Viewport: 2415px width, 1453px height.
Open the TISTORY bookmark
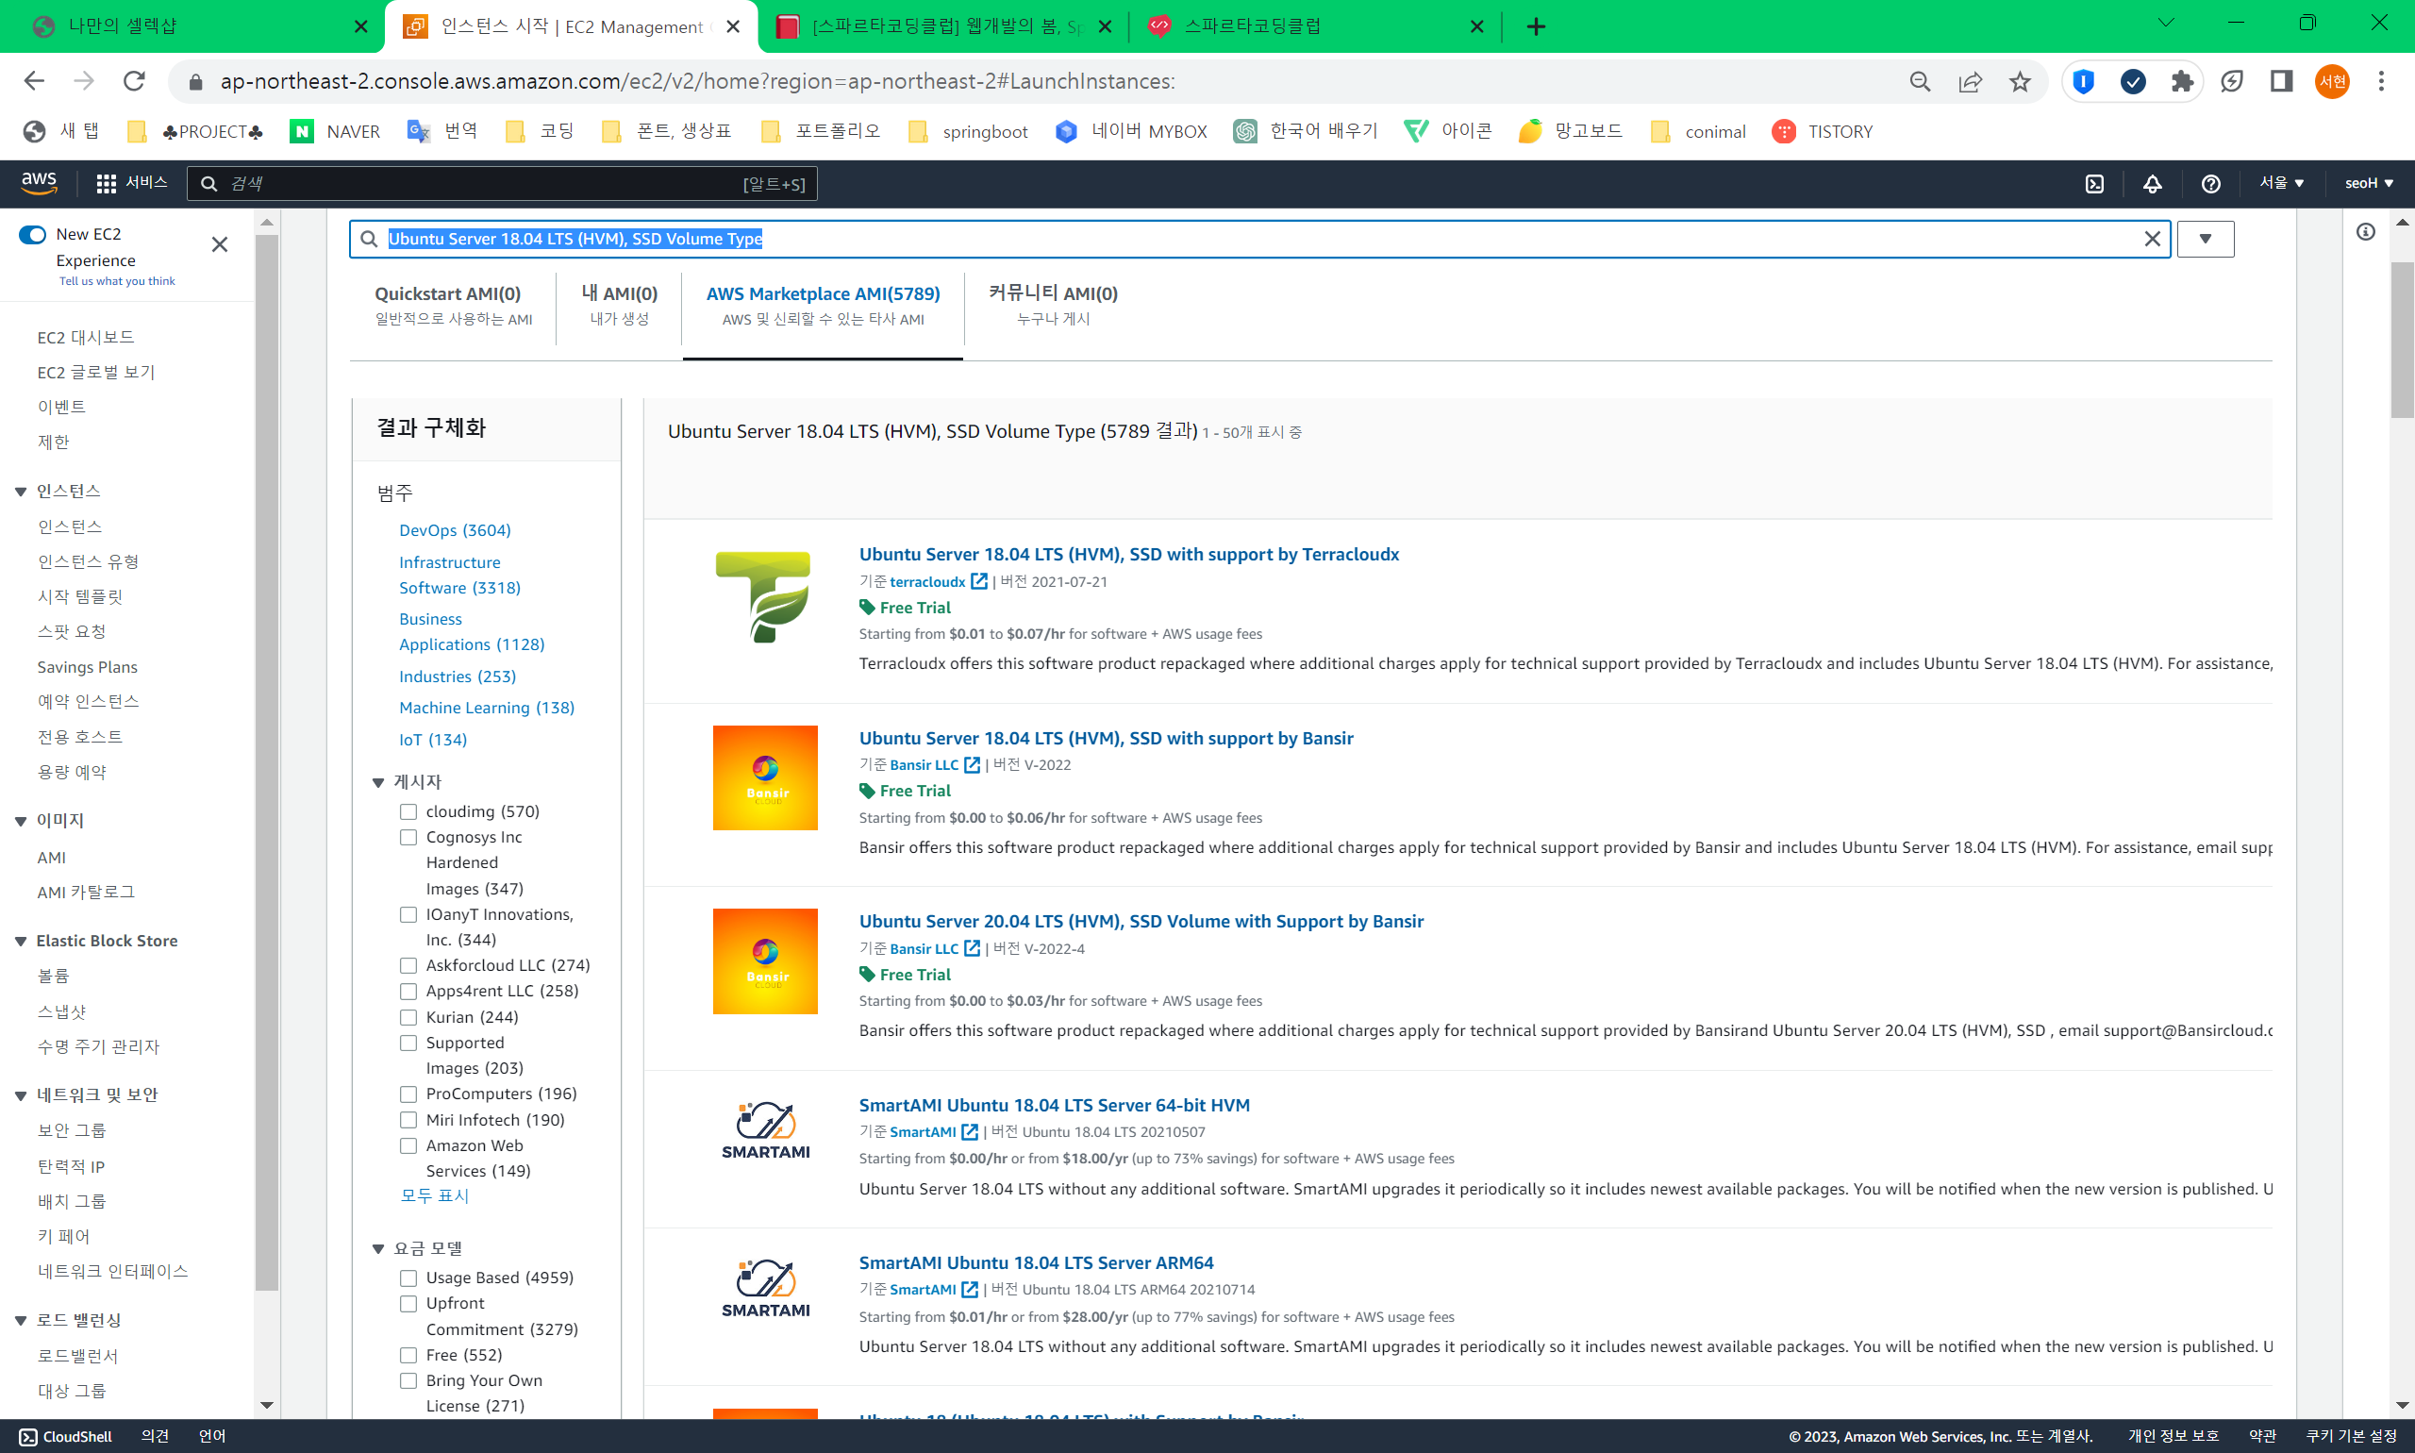tap(1822, 132)
